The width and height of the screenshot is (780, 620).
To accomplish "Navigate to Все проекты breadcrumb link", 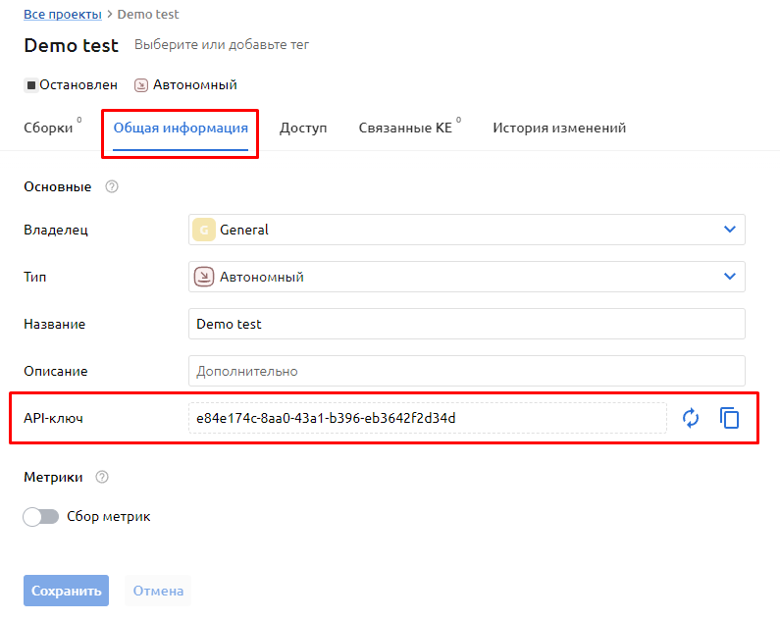I will point(62,15).
